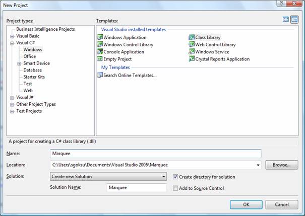Screen dimensions: 305x216
Task: Pick the Crystal Reports Application template icon
Action: [x=192, y=59]
